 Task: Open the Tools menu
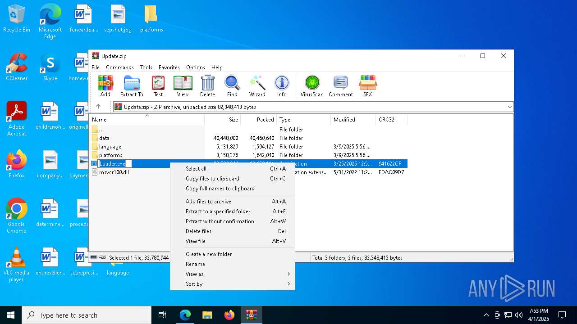pyautogui.click(x=146, y=67)
